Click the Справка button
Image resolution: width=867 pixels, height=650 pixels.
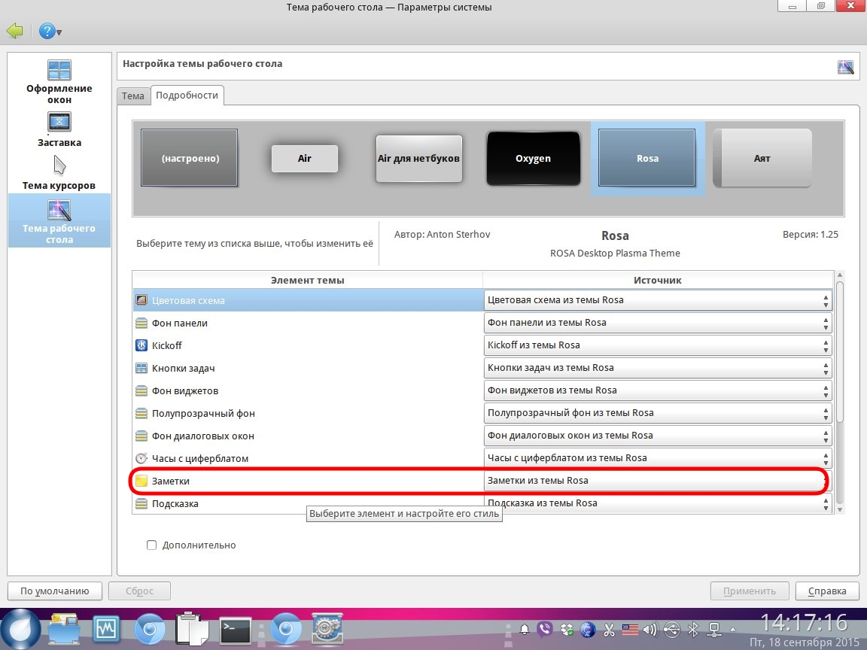pyautogui.click(x=827, y=591)
